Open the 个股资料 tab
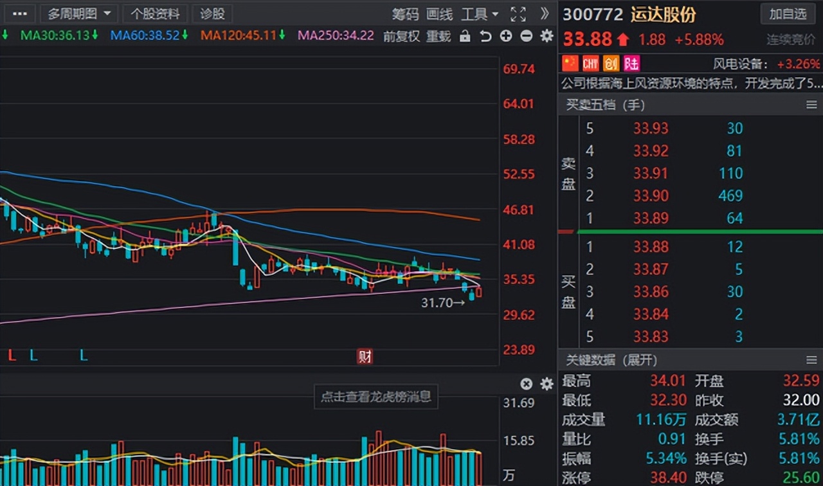This screenshot has height=486, width=823. [155, 14]
